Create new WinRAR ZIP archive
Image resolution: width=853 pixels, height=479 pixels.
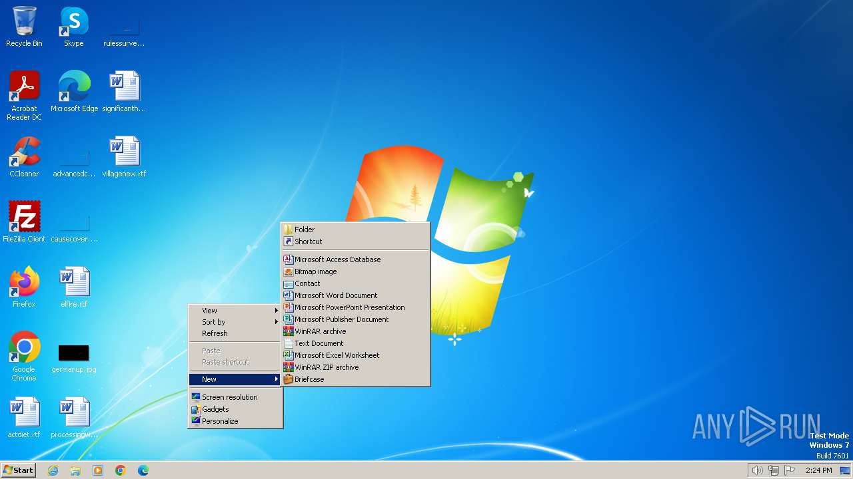[x=355, y=367]
